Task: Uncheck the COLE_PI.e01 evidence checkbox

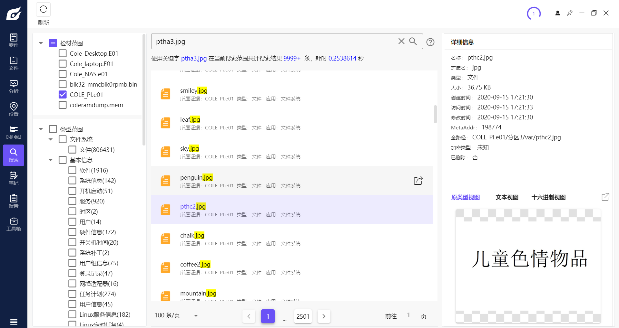Action: pos(63,95)
